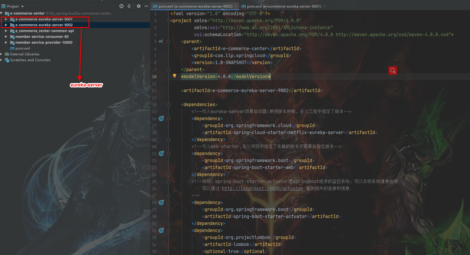The width and height of the screenshot is (470, 255).
Task: Expand Scratches and Consoles node
Action: pos(1,60)
